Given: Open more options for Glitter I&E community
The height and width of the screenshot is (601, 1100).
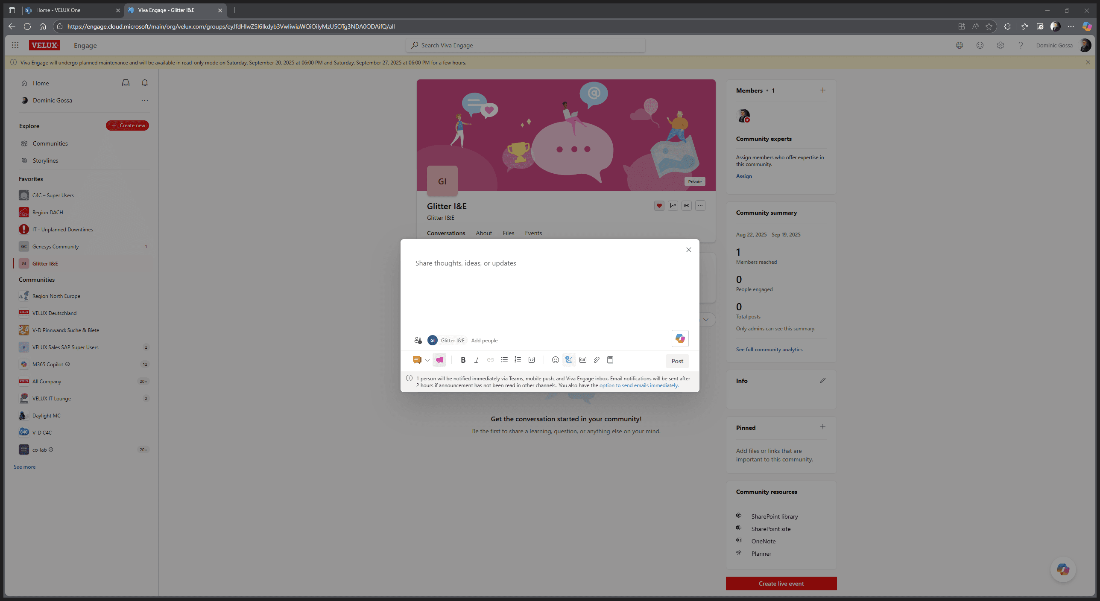Looking at the screenshot, I should 700,206.
